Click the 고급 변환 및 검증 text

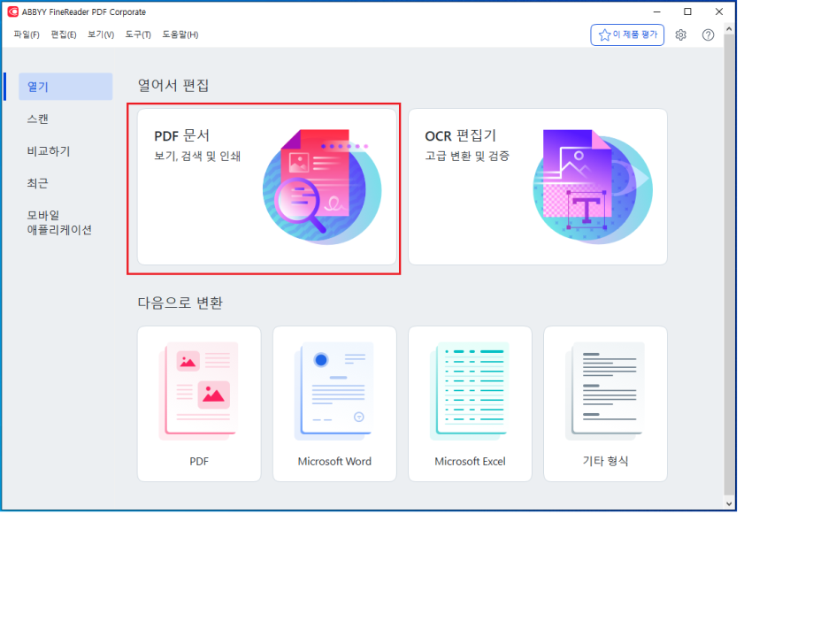click(467, 157)
